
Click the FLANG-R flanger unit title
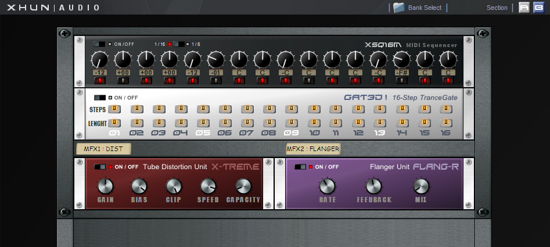tap(436, 167)
